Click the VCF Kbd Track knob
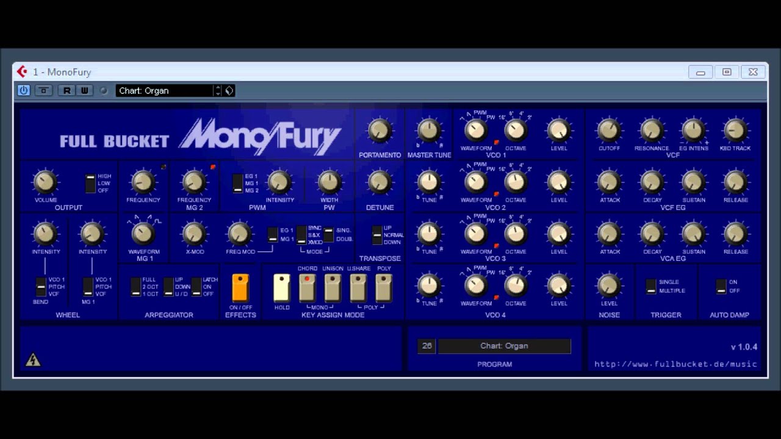 tap(735, 130)
